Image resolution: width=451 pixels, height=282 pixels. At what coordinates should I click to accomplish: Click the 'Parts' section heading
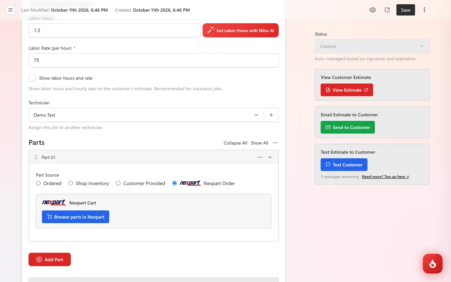pos(37,143)
